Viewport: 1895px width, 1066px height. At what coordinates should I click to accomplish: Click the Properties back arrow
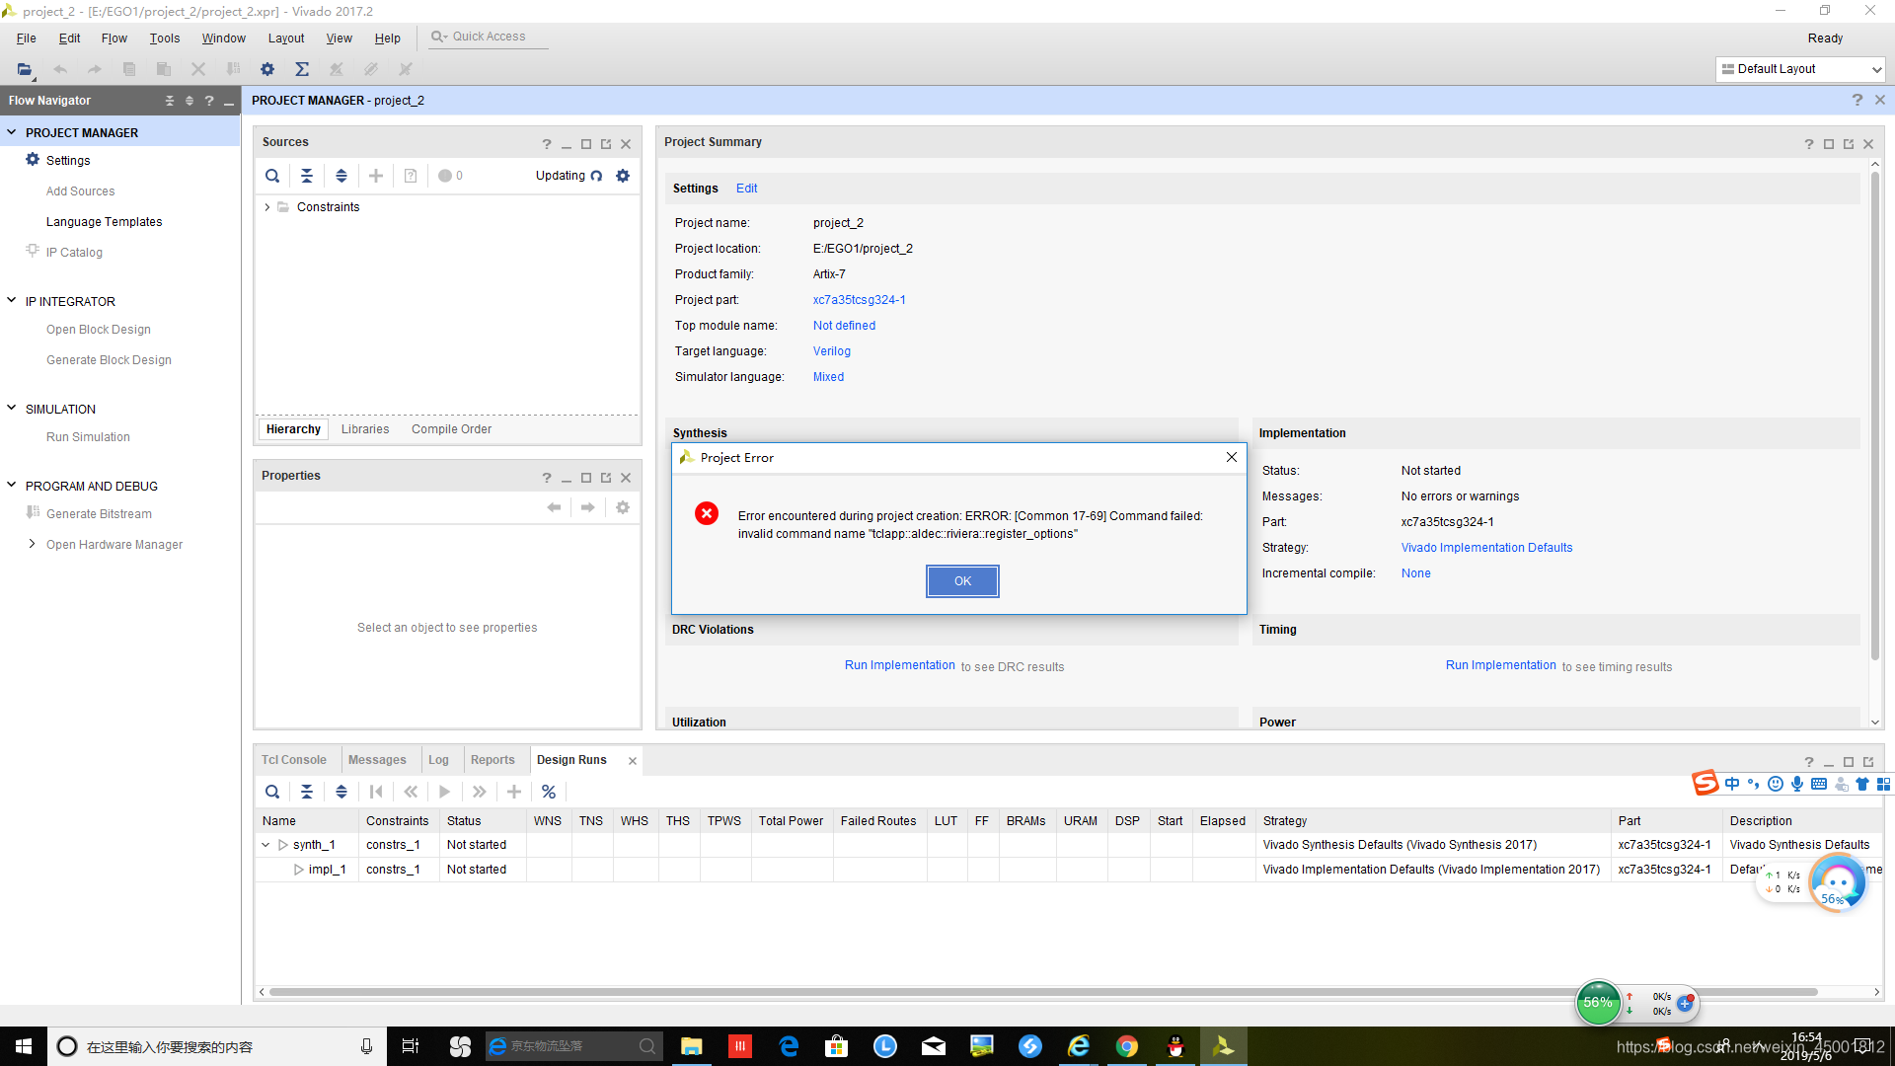[x=554, y=507]
